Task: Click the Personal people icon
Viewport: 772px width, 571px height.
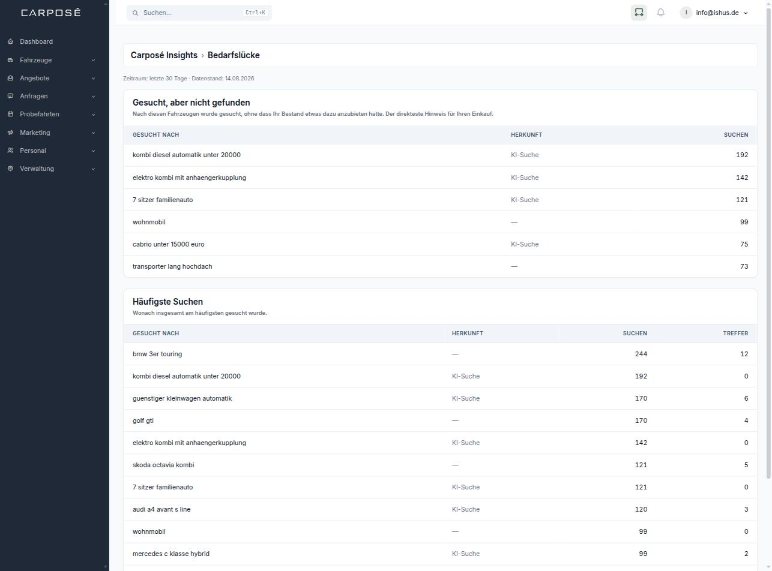Action: 10,151
